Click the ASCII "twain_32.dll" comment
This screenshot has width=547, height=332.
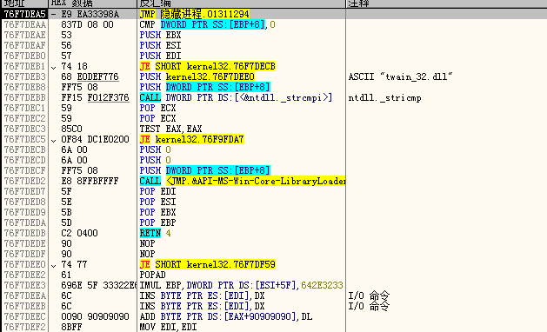[x=400, y=76]
